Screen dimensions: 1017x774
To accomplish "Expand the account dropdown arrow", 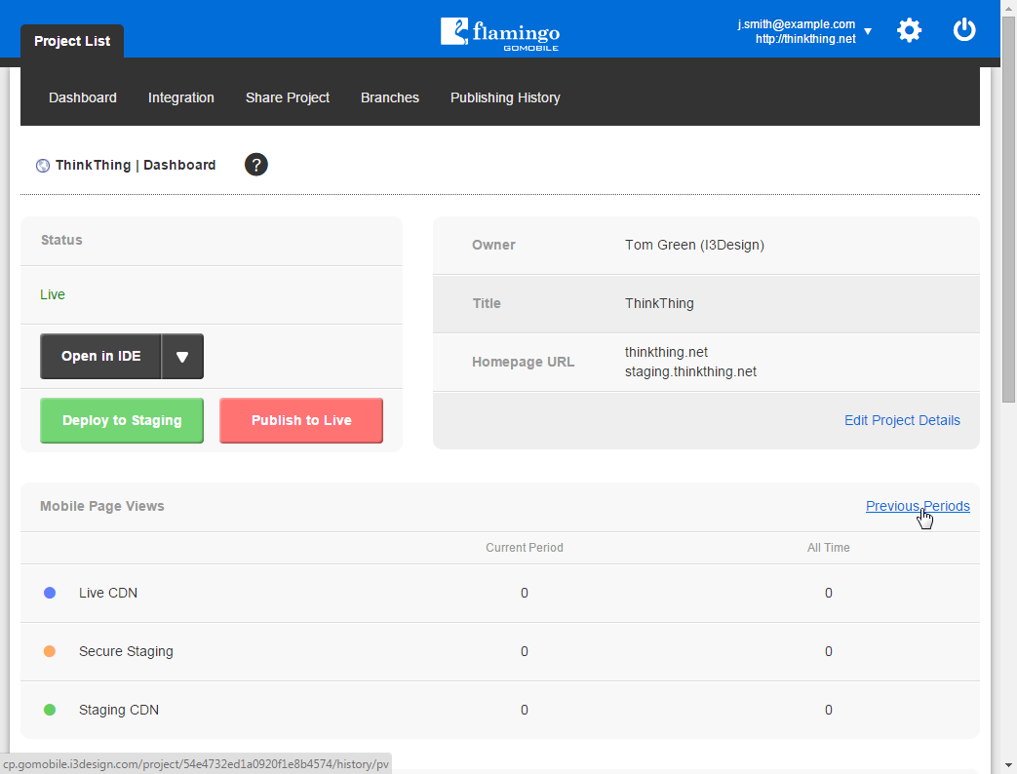I will point(868,31).
